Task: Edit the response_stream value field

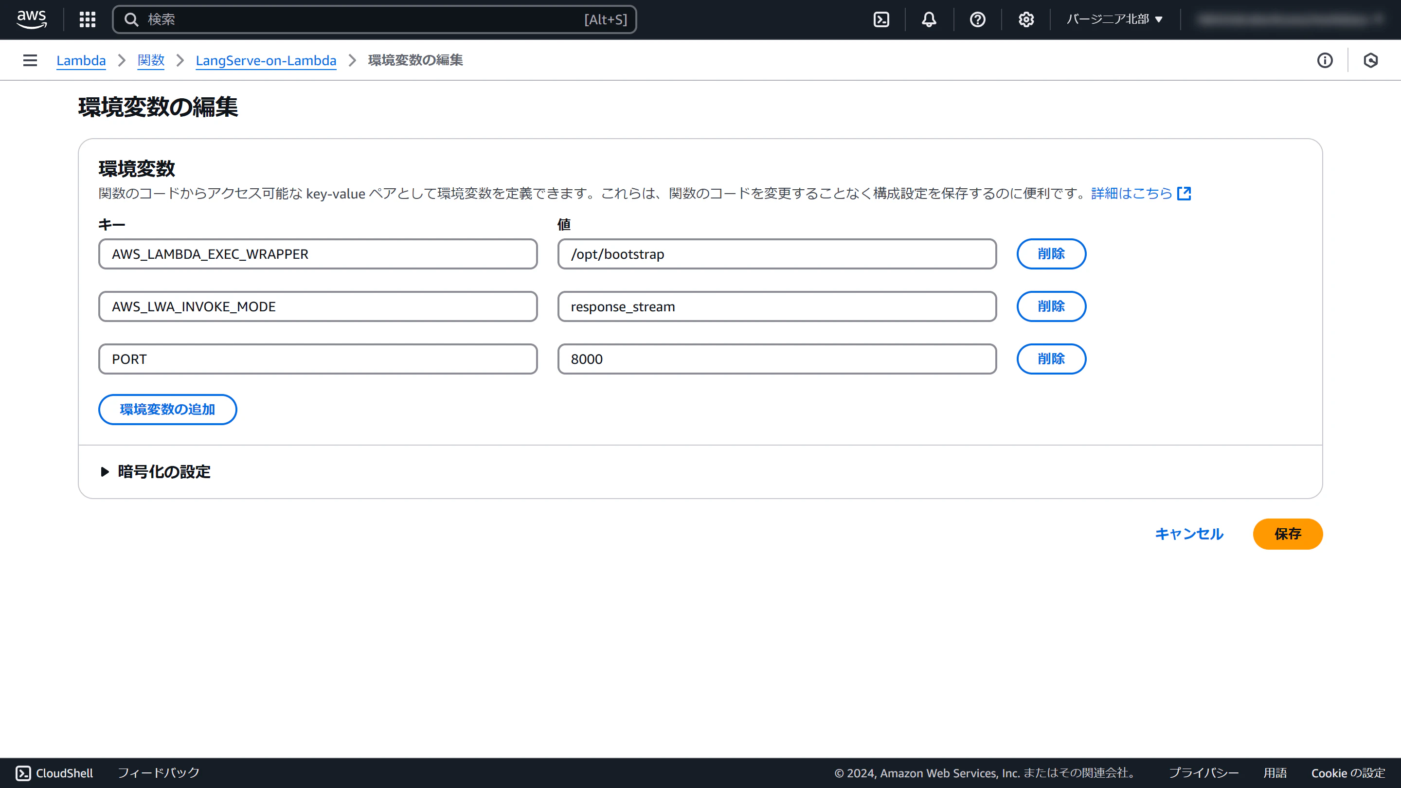Action: coord(777,307)
